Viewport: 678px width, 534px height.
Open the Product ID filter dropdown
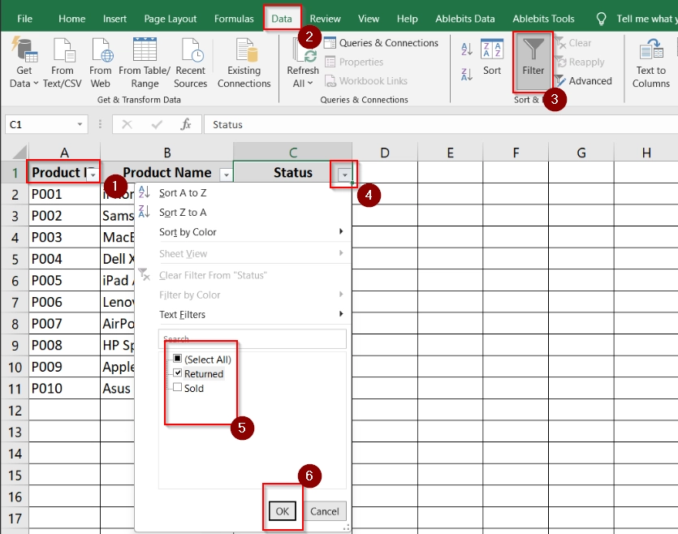pos(93,174)
